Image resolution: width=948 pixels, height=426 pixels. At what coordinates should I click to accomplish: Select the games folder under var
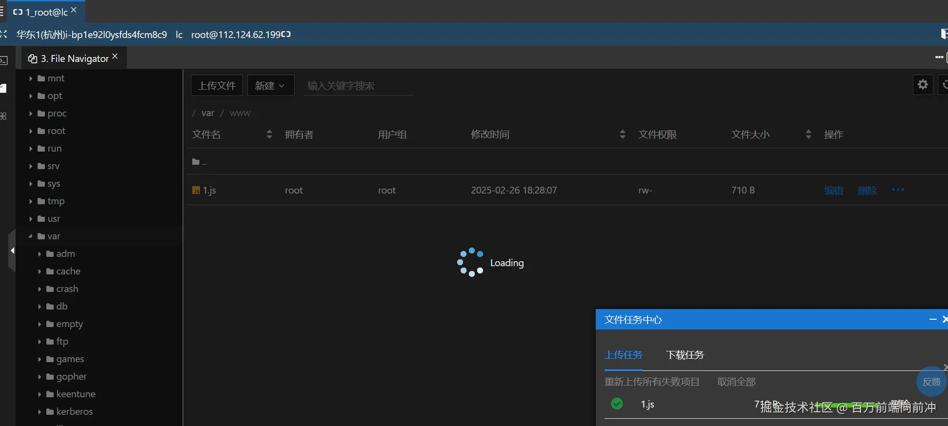point(70,359)
